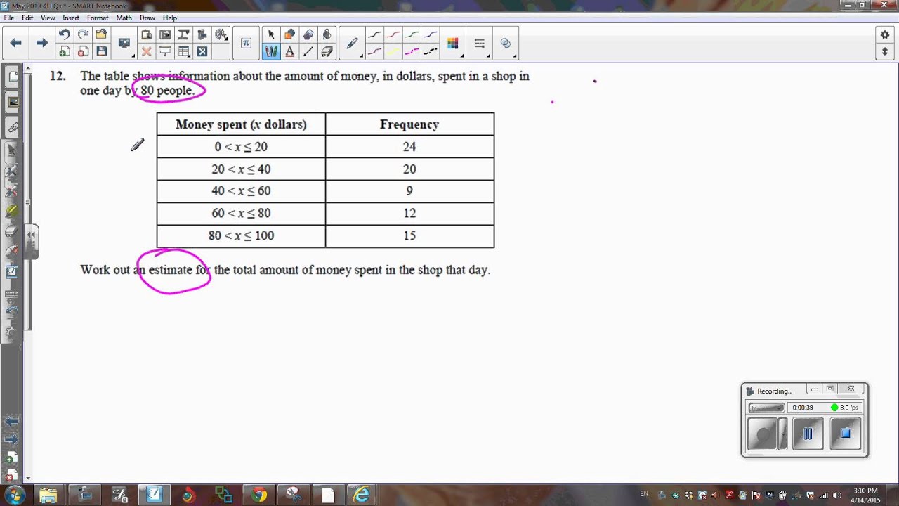The width and height of the screenshot is (899, 506).
Task: Open the line style dropdown
Action: [x=480, y=44]
